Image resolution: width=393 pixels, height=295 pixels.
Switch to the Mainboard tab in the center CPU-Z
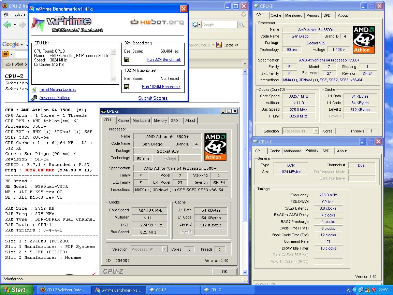[x=141, y=121]
